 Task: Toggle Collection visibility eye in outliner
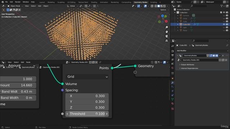[224, 13]
